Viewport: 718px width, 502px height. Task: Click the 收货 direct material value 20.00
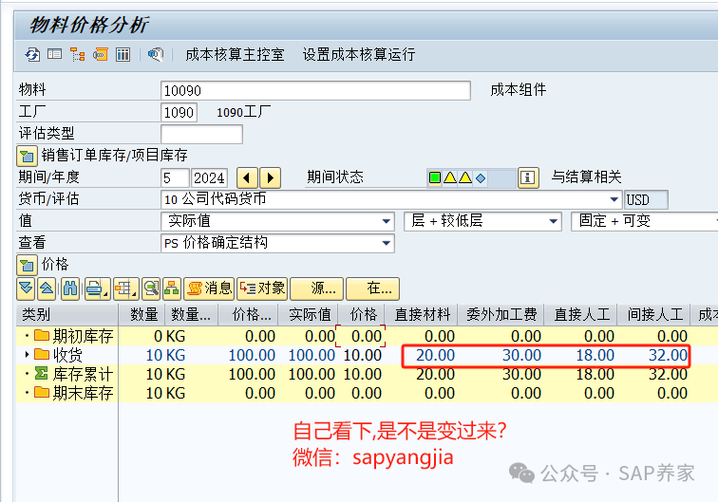(435, 355)
